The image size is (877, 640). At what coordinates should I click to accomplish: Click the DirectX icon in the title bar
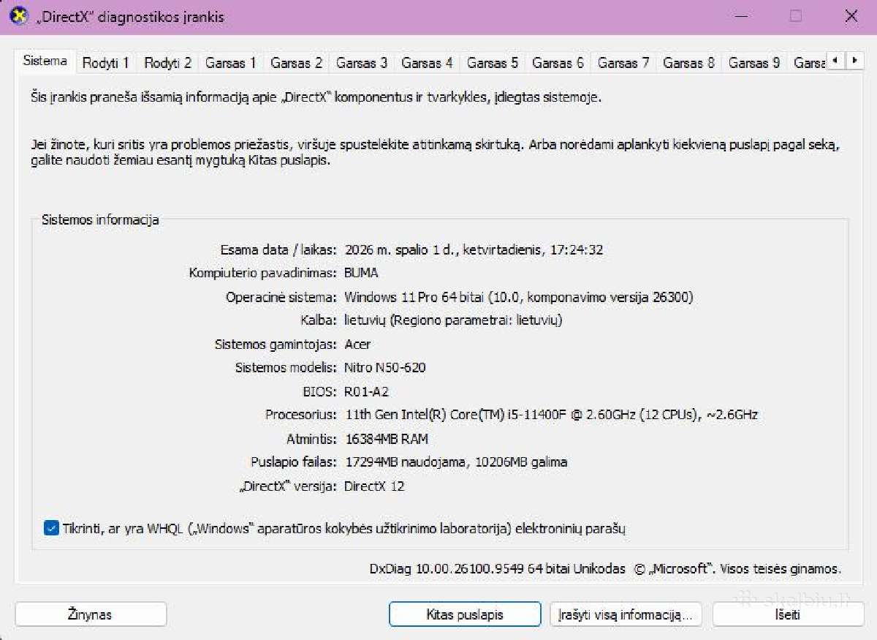[18, 16]
